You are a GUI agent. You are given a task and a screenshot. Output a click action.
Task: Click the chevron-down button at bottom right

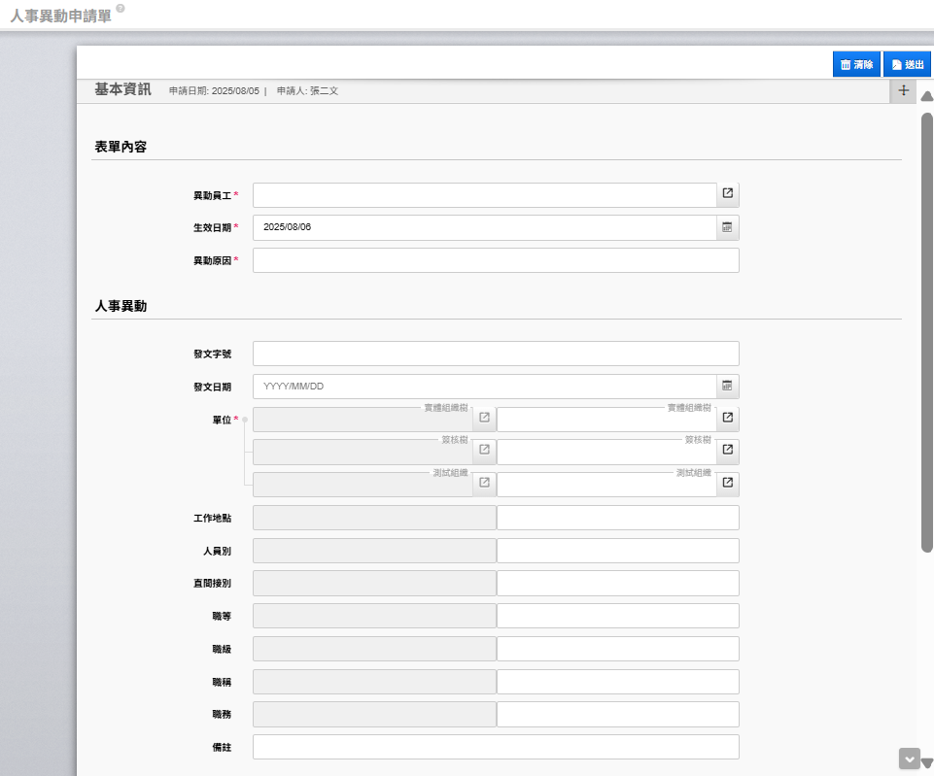tap(909, 759)
